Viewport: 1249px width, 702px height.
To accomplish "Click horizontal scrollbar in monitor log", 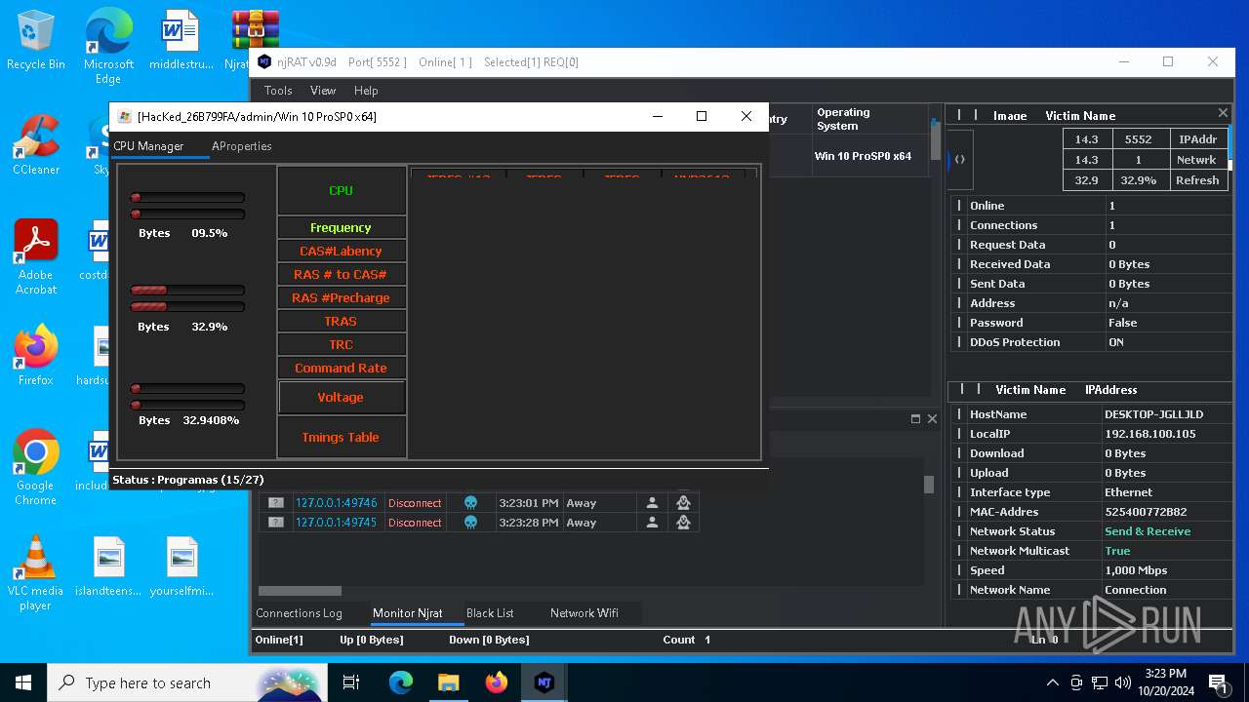I will 300,591.
